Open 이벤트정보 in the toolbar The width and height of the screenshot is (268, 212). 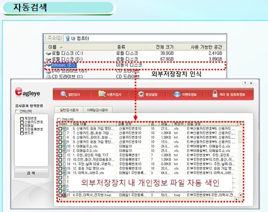pyautogui.click(x=185, y=94)
